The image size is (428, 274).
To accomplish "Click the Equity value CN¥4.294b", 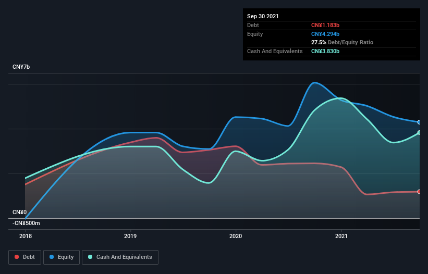I will coord(325,34).
